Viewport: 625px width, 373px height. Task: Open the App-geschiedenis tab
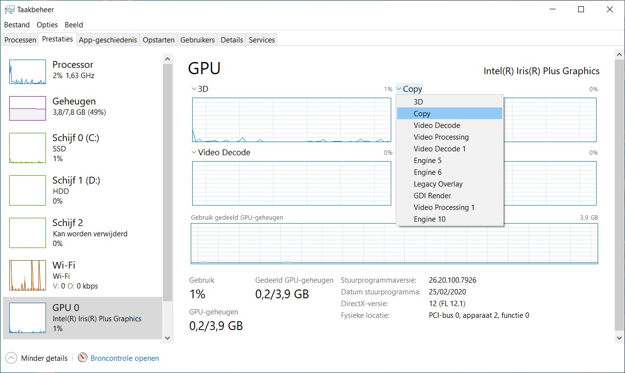pos(108,40)
